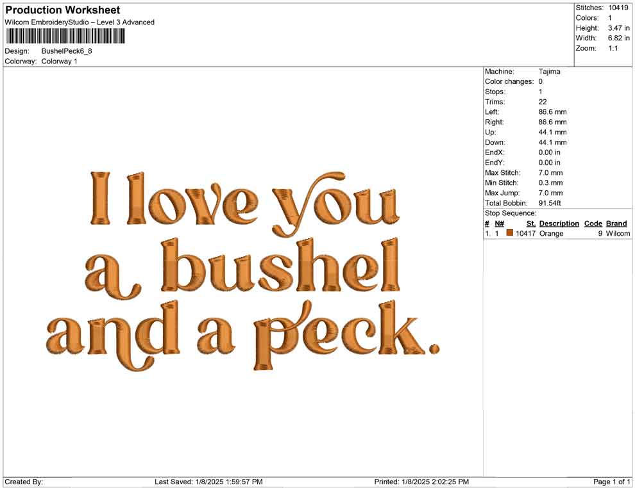Click the 'Code' column header
This screenshot has width=635, height=488.
pyautogui.click(x=593, y=224)
